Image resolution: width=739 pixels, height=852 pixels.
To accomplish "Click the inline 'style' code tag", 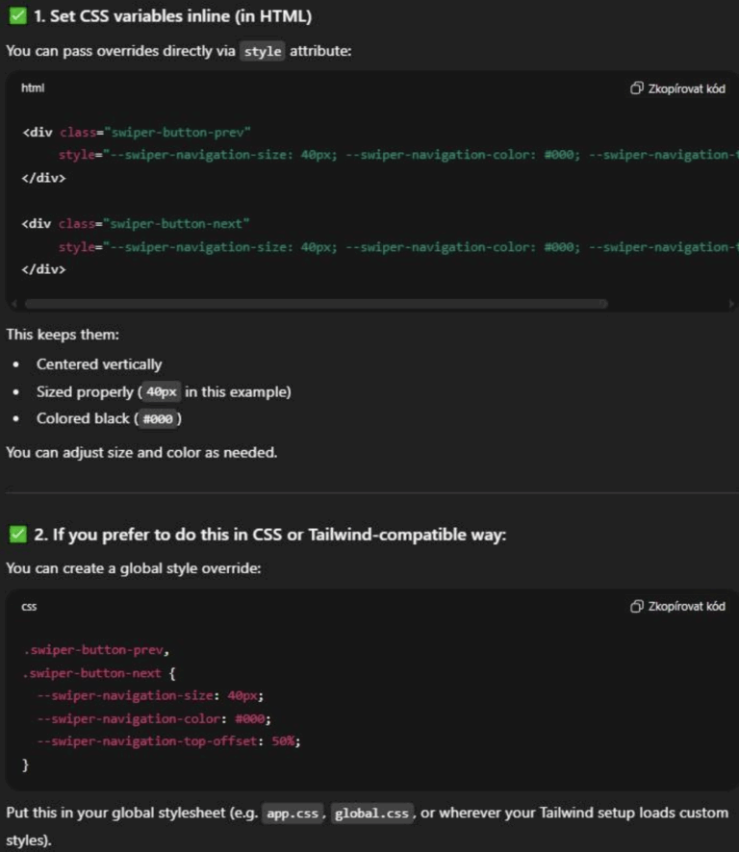I will click(263, 51).
